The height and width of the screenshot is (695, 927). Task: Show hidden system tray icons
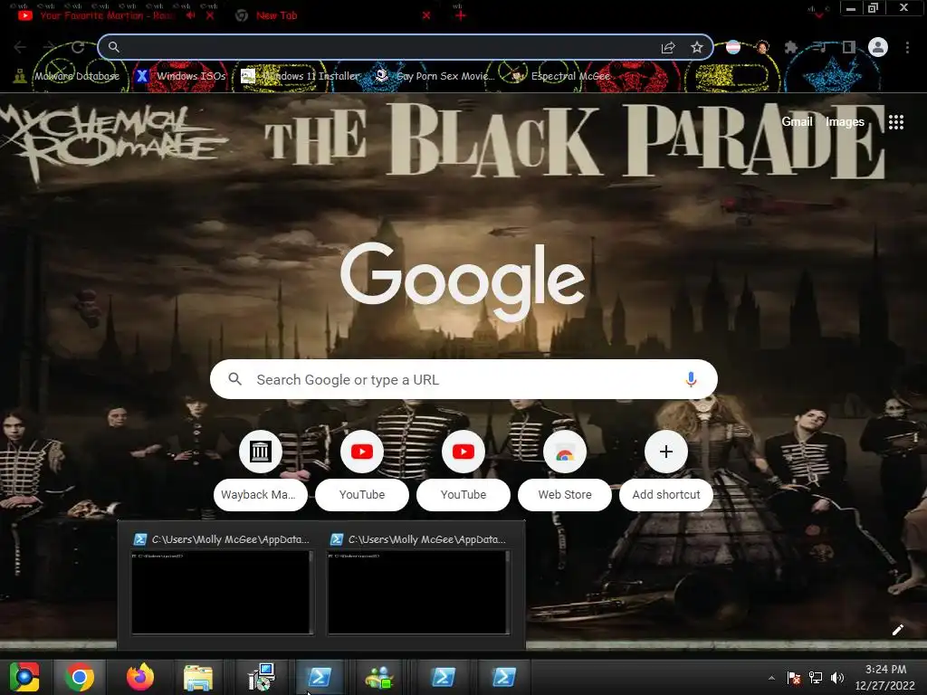[x=771, y=678]
